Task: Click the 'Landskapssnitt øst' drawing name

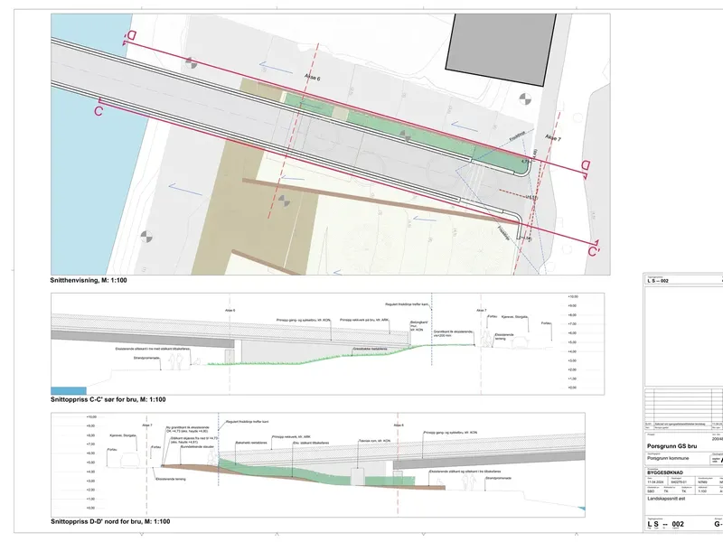Action: coord(666,500)
